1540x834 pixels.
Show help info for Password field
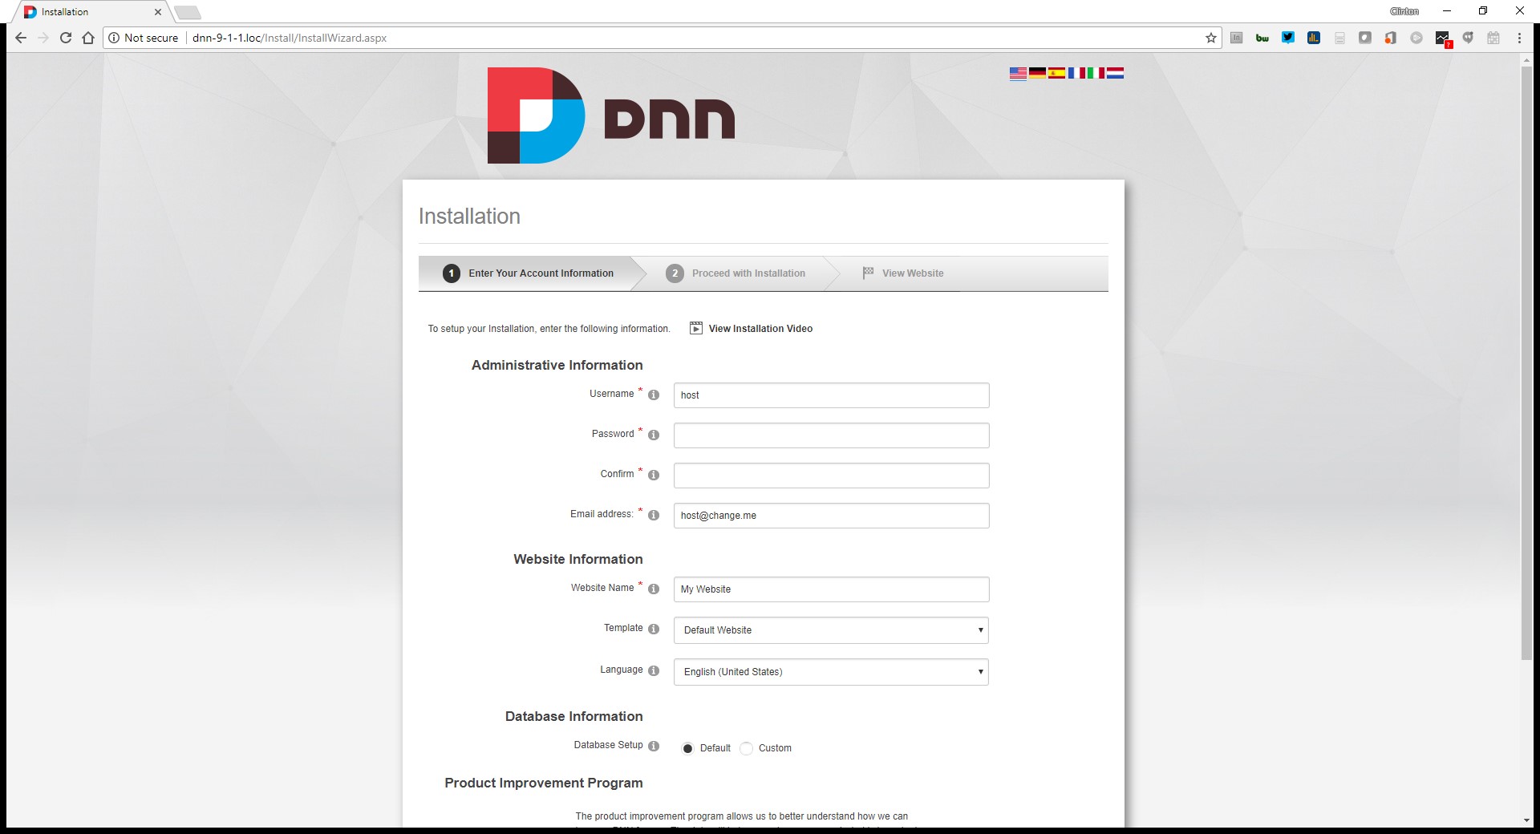(654, 435)
